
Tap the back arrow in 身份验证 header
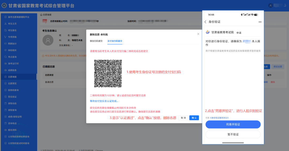(205, 22)
